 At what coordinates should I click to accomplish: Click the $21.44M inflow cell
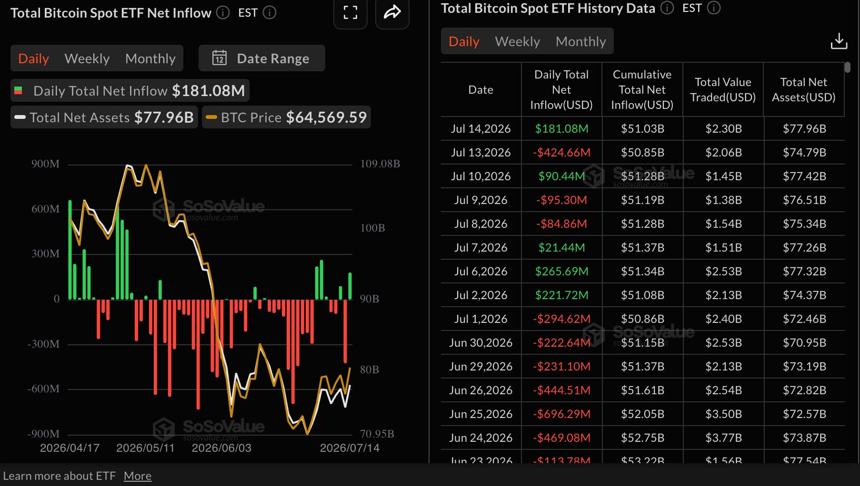point(562,248)
